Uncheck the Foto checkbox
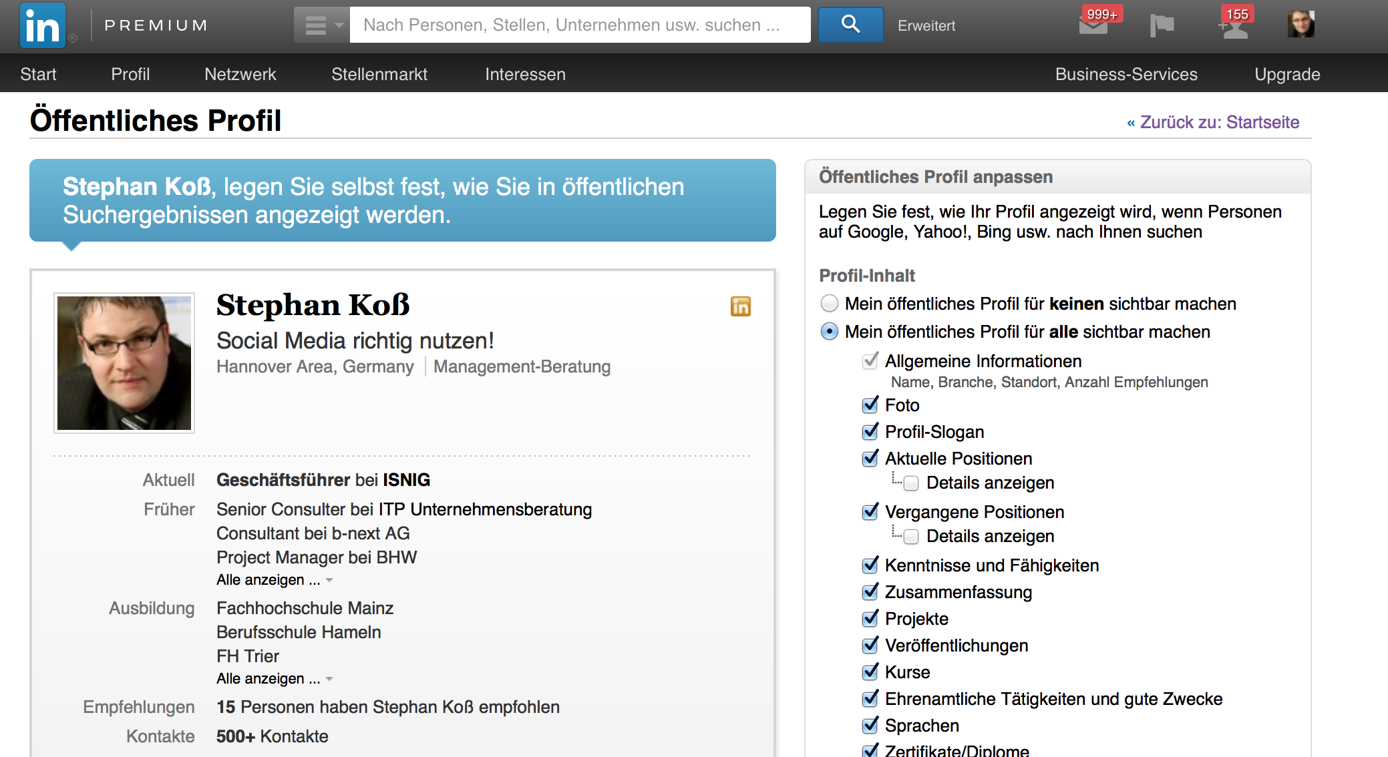The height and width of the screenshot is (757, 1388). click(870, 405)
